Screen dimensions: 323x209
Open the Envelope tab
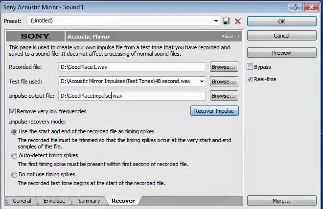54,201
